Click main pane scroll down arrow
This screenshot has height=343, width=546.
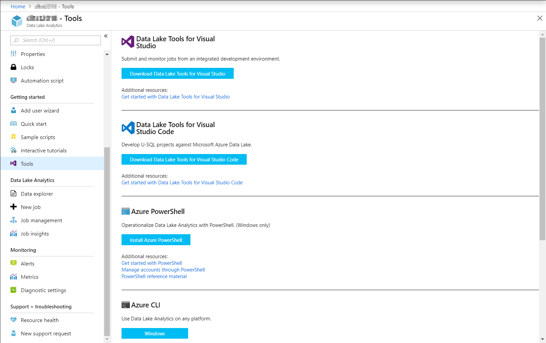tap(542, 339)
